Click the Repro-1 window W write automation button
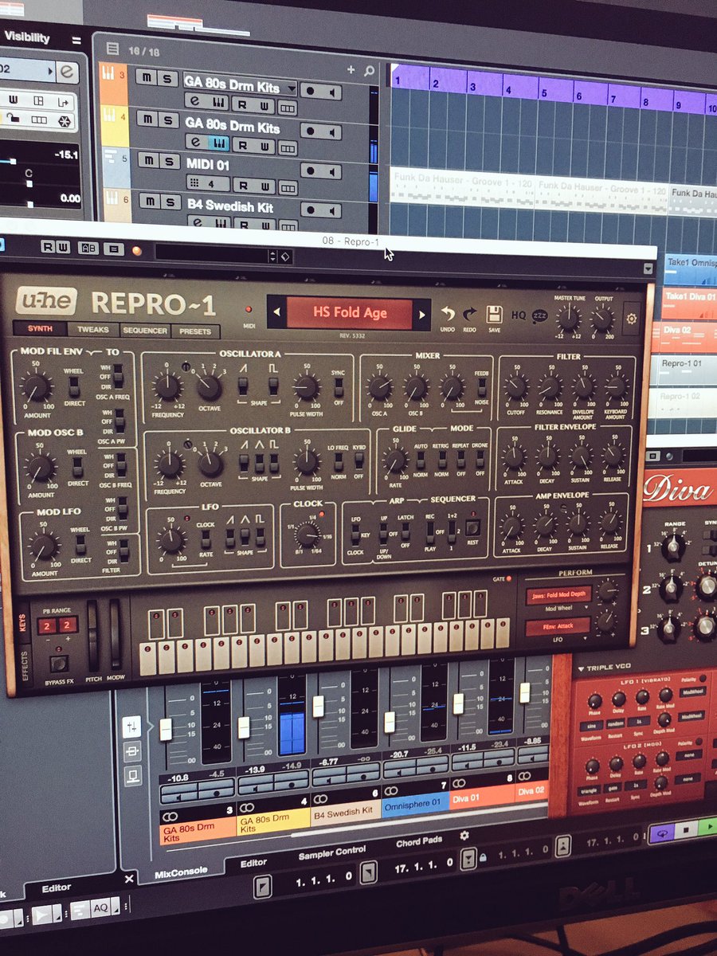717x956 pixels. (x=65, y=248)
